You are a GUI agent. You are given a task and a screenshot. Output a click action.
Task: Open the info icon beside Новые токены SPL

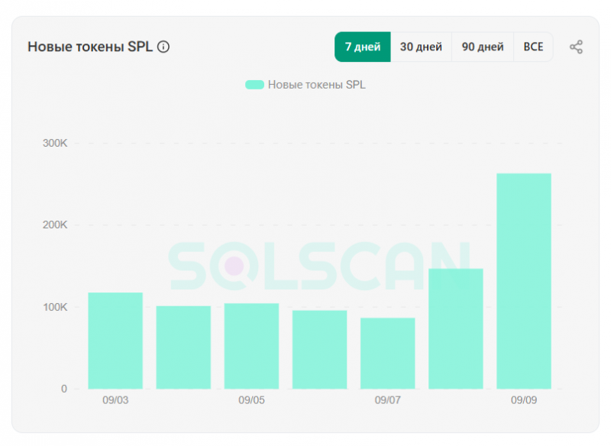click(x=163, y=47)
